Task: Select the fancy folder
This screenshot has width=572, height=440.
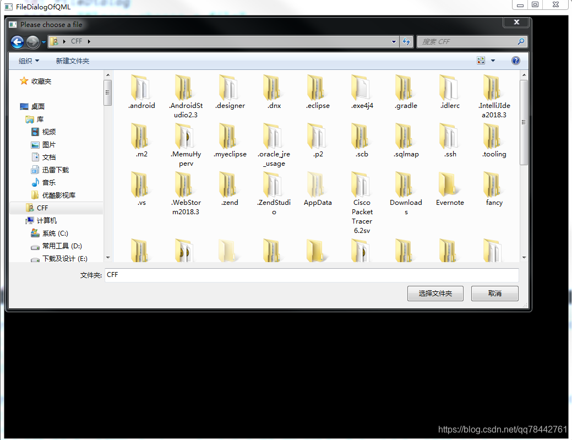Action: coord(494,189)
